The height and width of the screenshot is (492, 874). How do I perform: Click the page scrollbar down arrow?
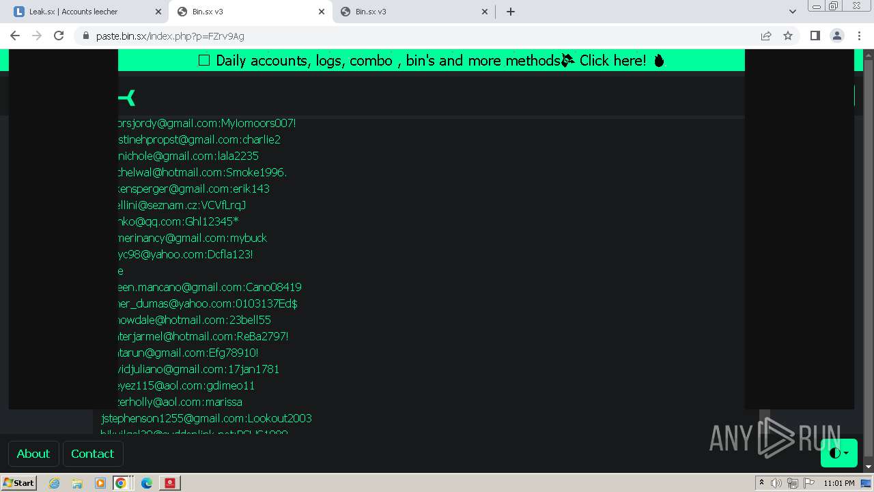[869, 467]
